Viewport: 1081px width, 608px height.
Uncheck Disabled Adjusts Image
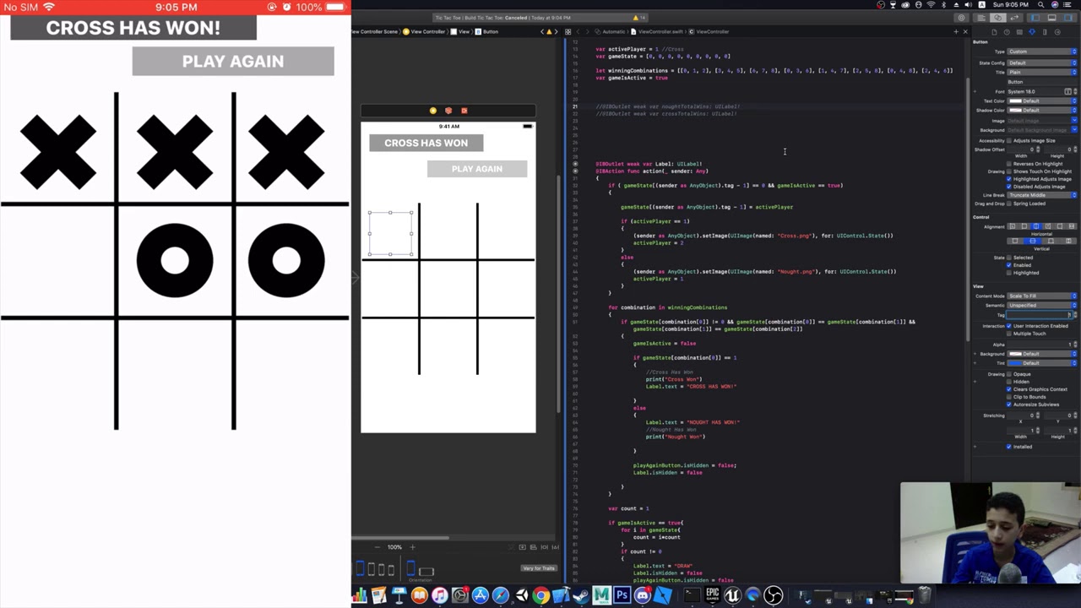(1008, 187)
